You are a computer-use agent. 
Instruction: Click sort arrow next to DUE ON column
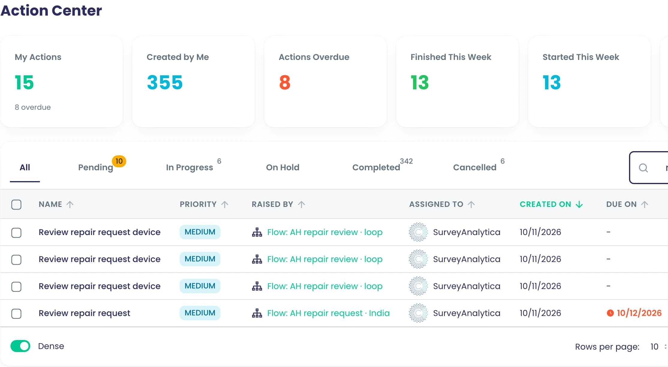(x=645, y=204)
